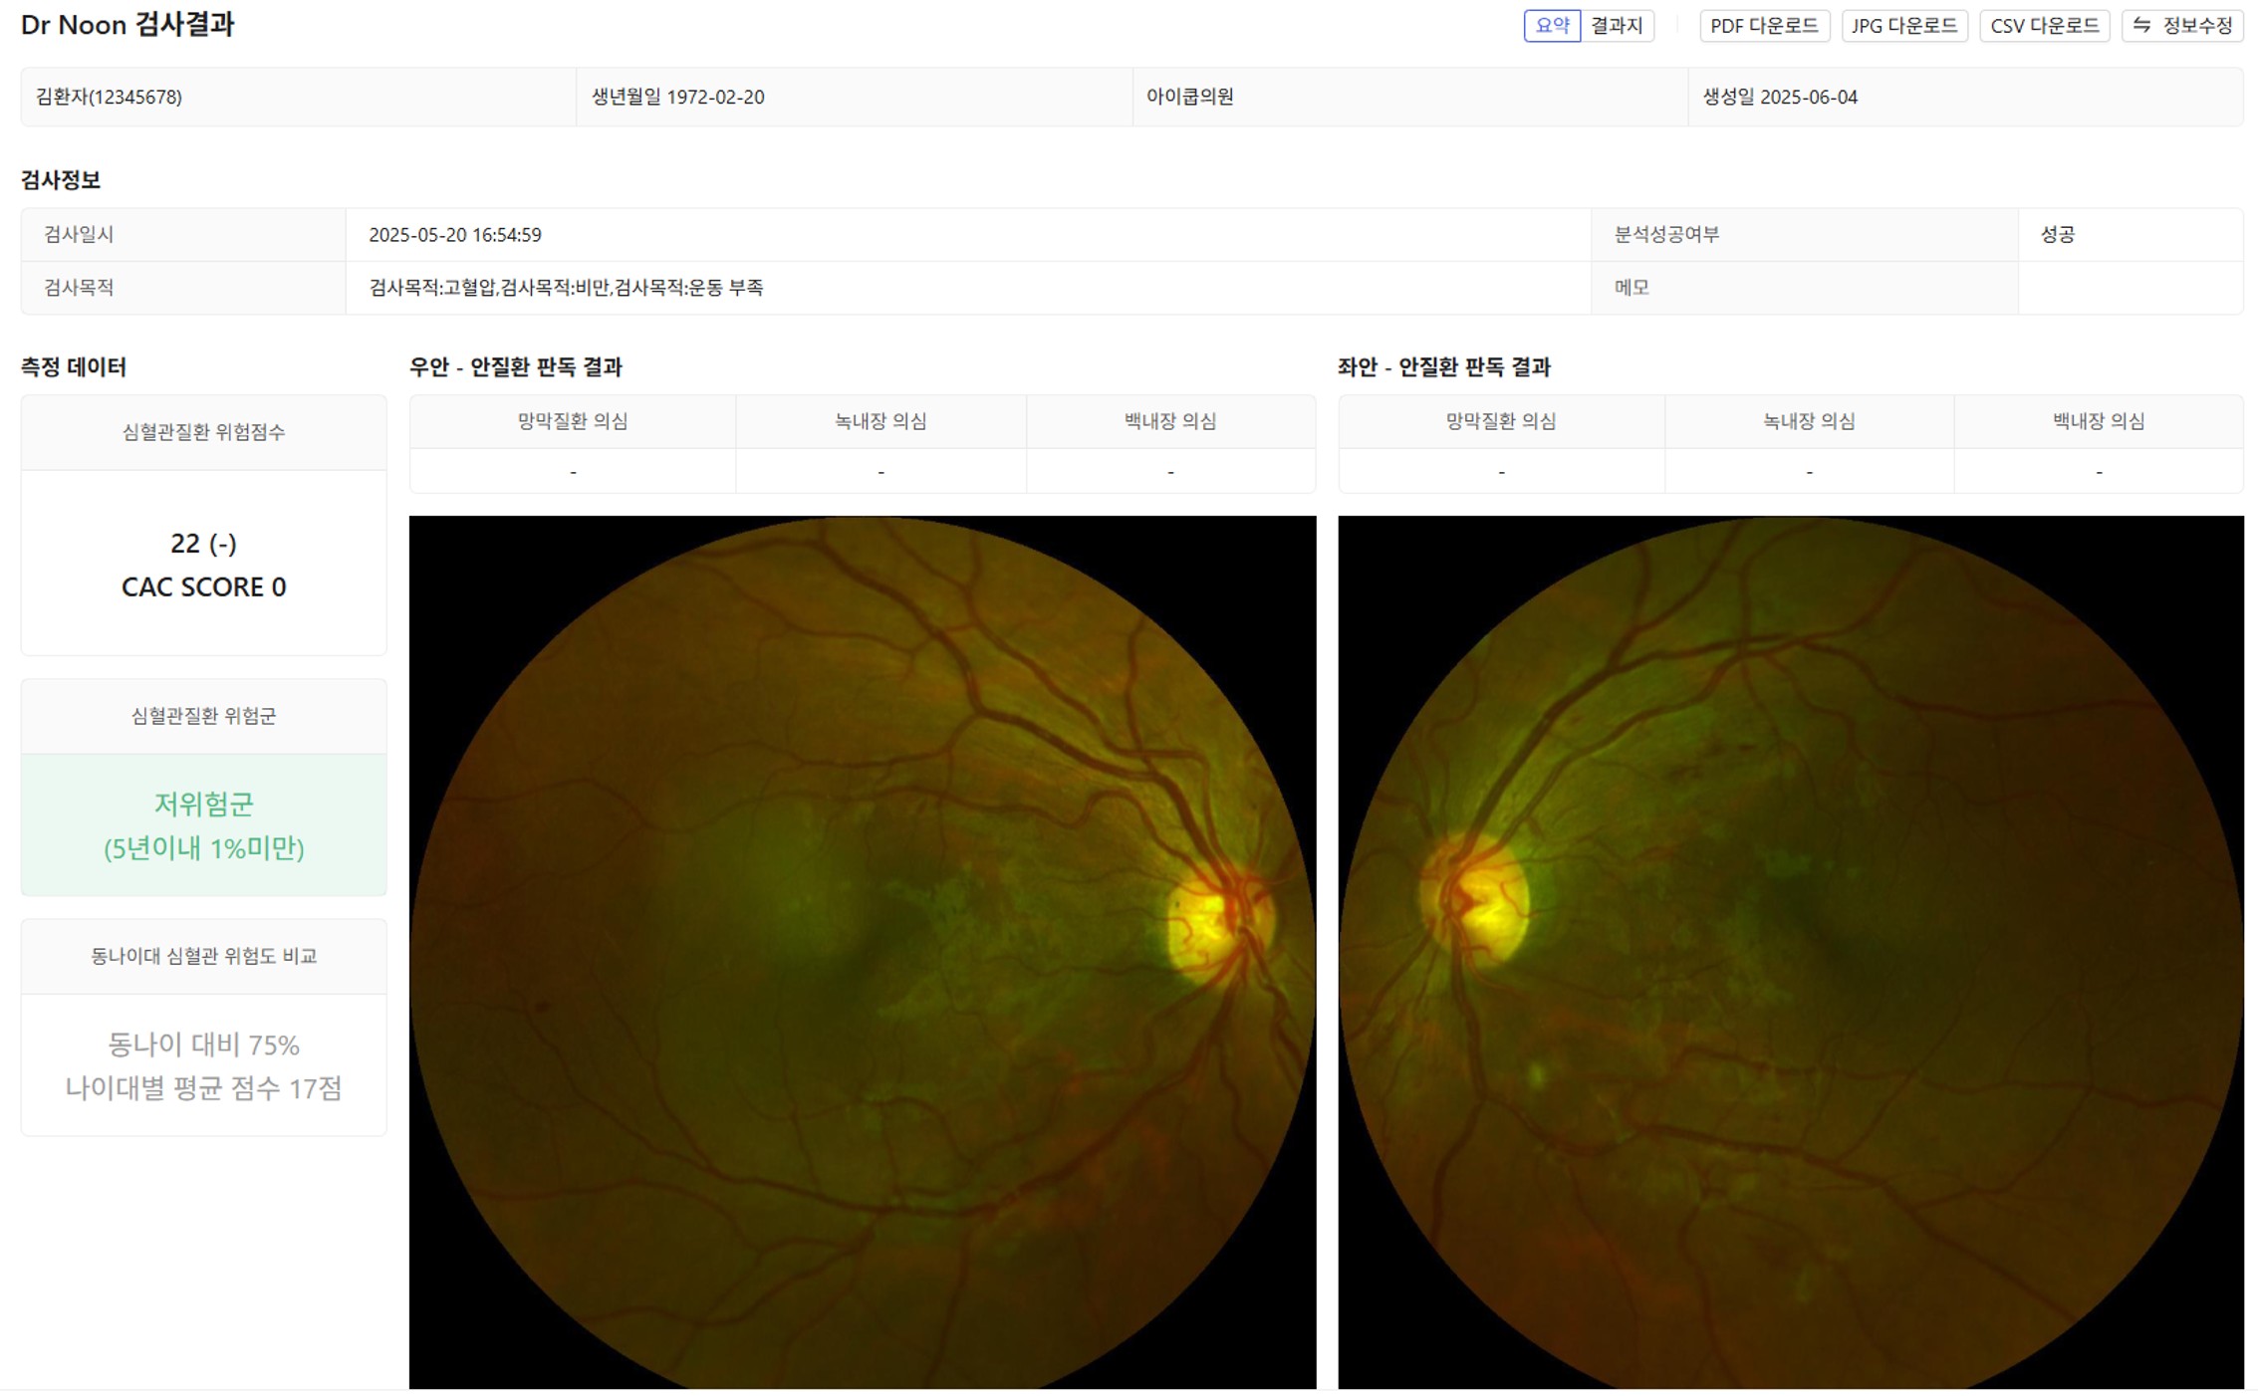Click patient name 김환자(12345678)

pos(110,97)
